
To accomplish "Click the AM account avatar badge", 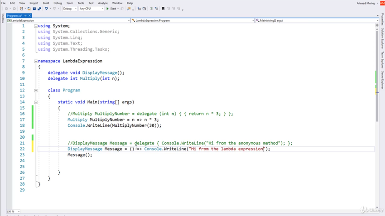I will (x=383, y=3).
